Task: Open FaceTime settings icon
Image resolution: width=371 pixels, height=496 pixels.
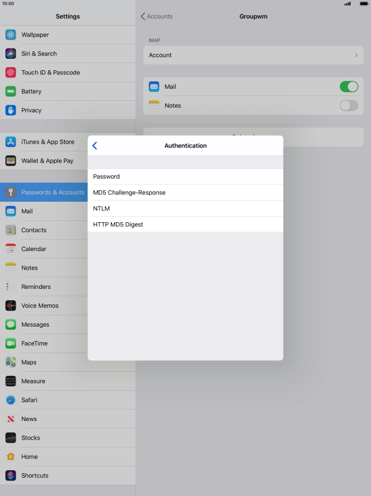Action: click(11, 343)
